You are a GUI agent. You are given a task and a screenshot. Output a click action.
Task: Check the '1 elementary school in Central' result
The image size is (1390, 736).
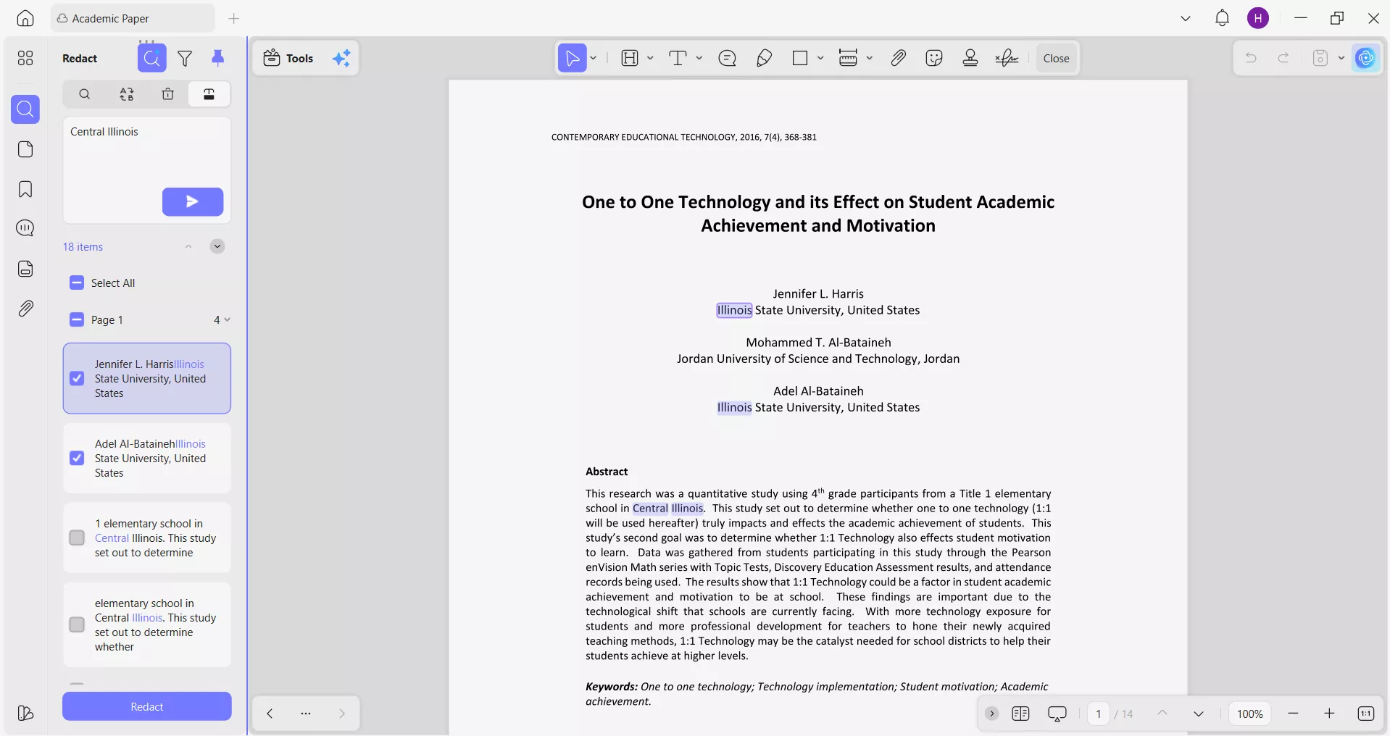point(77,538)
